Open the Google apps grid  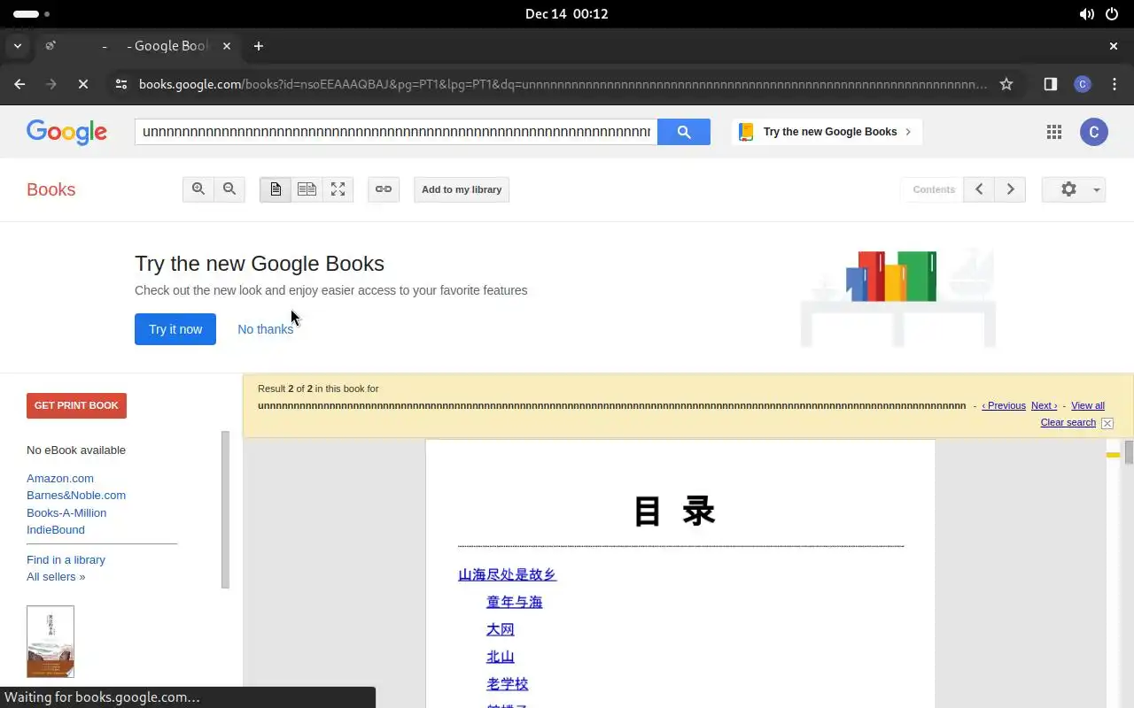1053,132
